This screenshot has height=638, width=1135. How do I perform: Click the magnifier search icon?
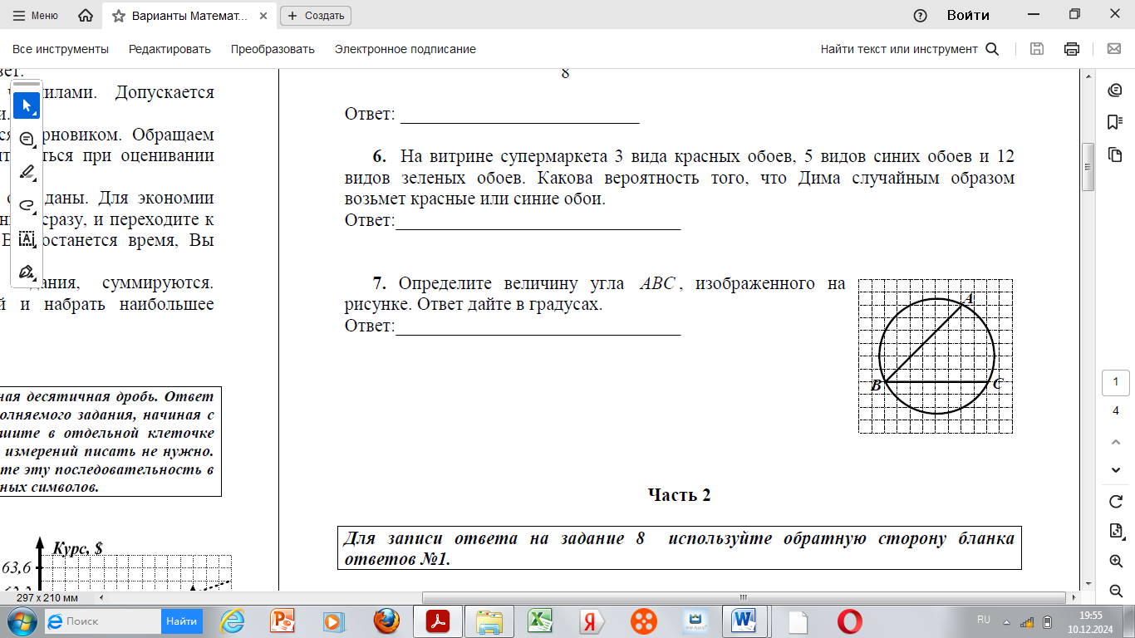[992, 49]
